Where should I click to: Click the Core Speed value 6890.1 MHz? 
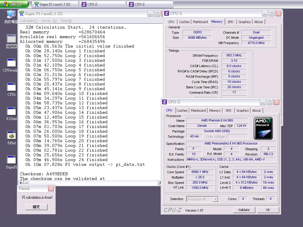200,172
